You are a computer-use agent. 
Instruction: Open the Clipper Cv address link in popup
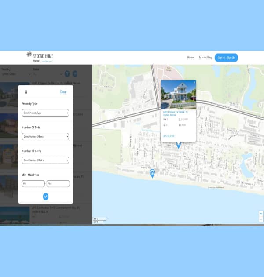click(x=176, y=113)
